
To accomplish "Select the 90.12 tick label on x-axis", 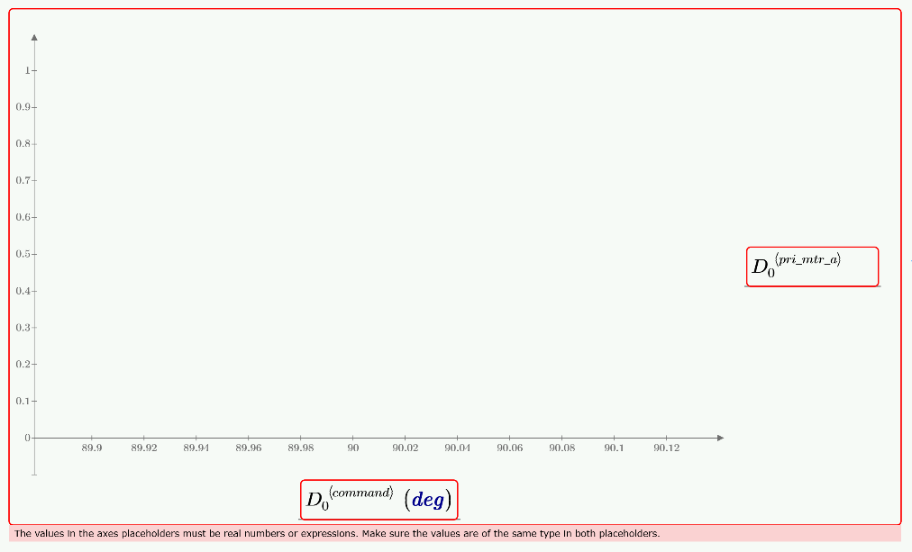I will (x=665, y=447).
